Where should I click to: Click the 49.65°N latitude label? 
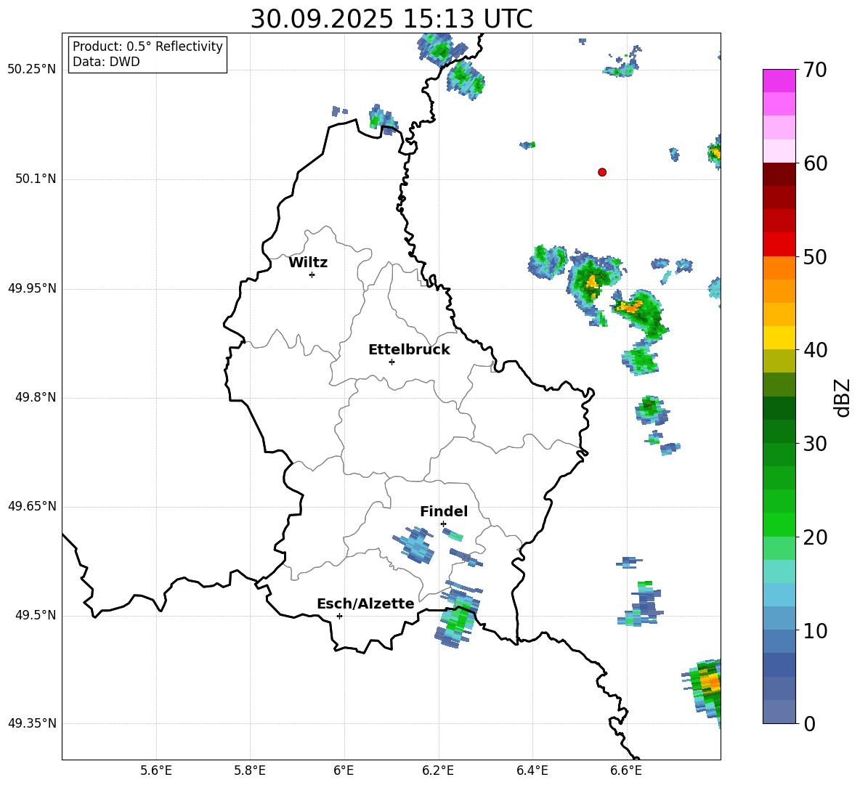click(x=32, y=506)
